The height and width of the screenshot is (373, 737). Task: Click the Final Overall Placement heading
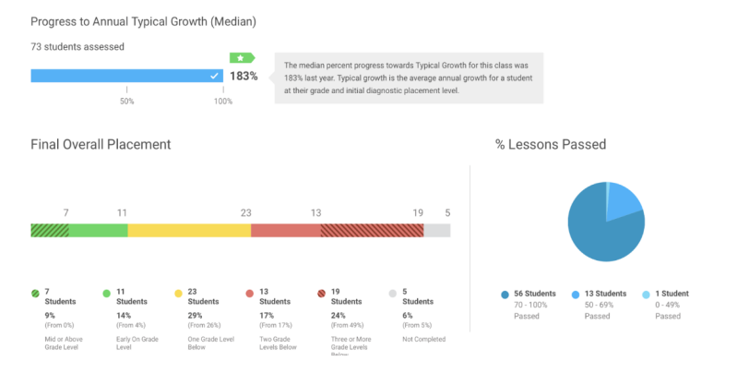[x=101, y=145]
